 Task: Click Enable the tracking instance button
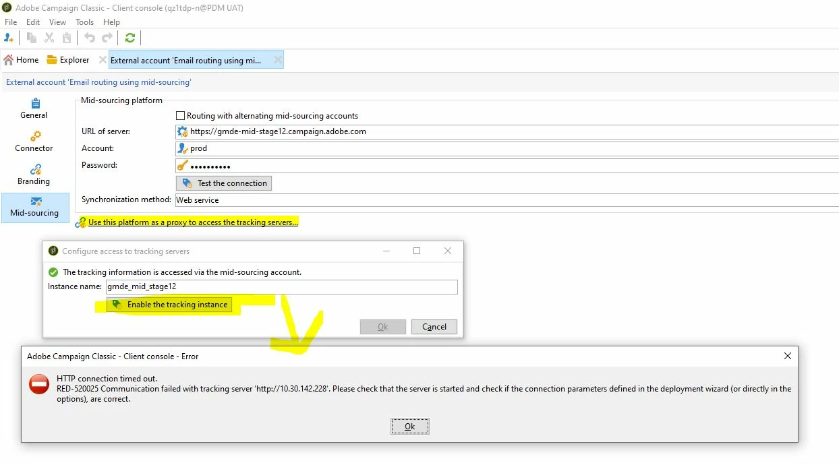(x=169, y=305)
